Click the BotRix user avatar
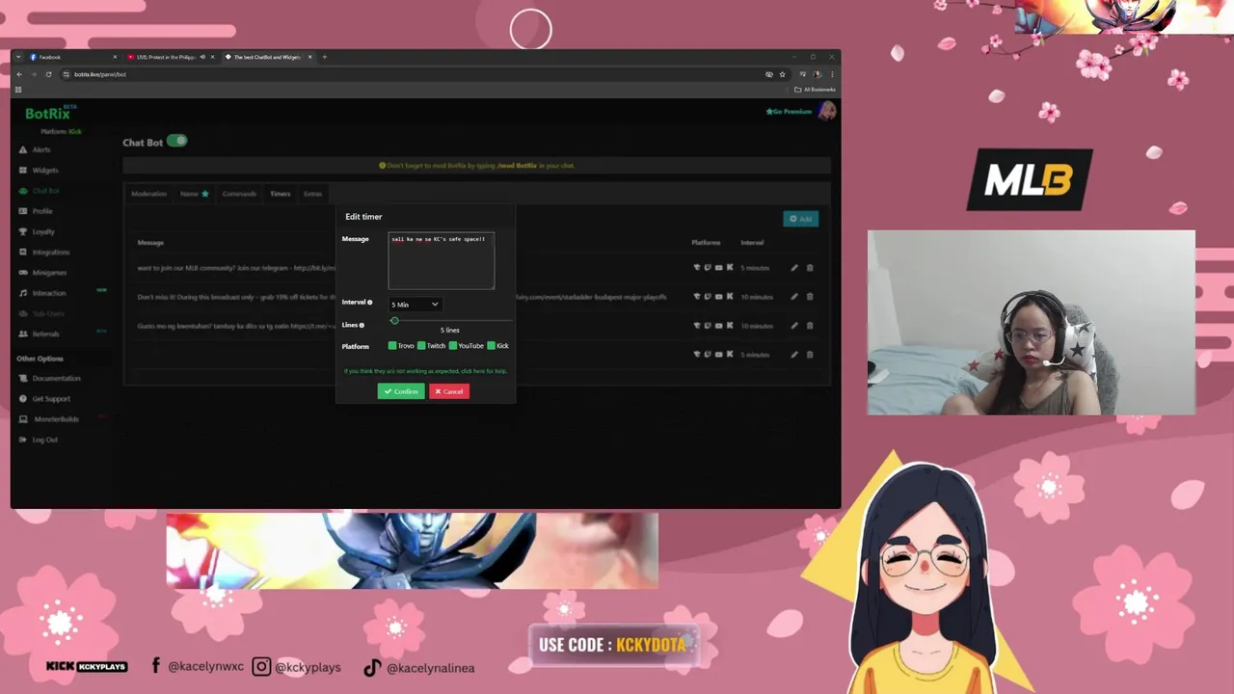Image resolution: width=1234 pixels, height=694 pixels. 826,112
